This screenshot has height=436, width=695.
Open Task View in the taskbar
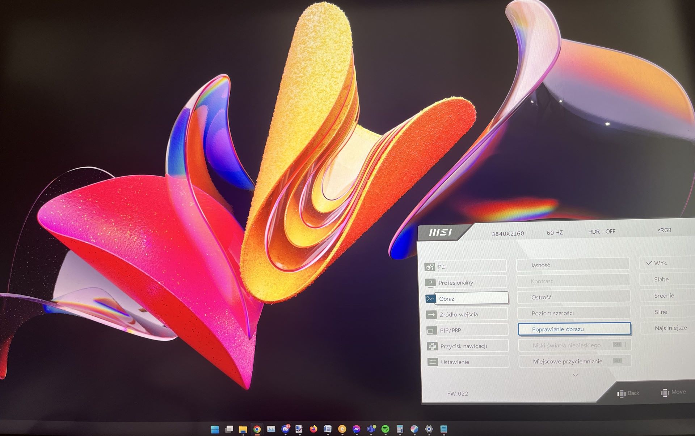point(229,429)
